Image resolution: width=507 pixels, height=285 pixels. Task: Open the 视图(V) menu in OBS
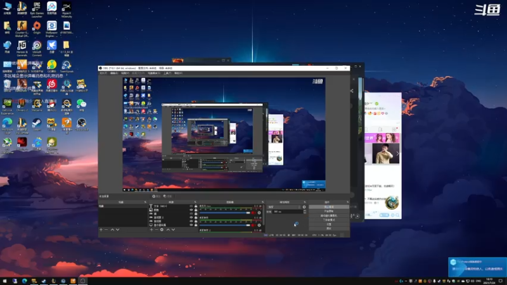click(125, 73)
